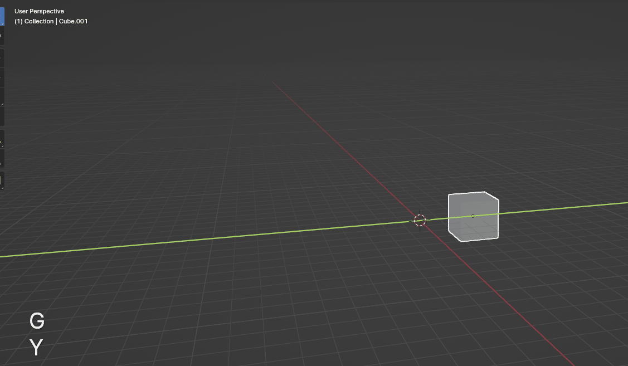Click the cube's small origin point dot
The height and width of the screenshot is (366, 628).
click(x=473, y=216)
